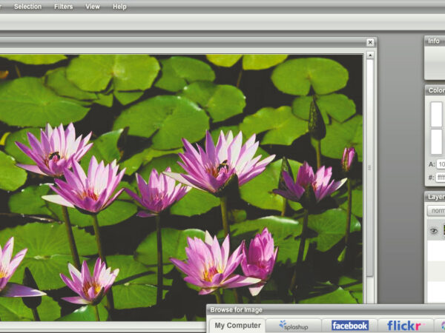Open the Help menu
Image resolution: width=445 pixels, height=333 pixels.
point(119,7)
